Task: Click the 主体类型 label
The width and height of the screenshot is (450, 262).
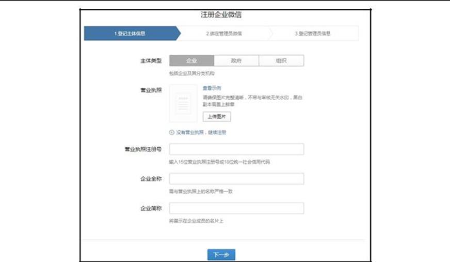Action: [151, 60]
